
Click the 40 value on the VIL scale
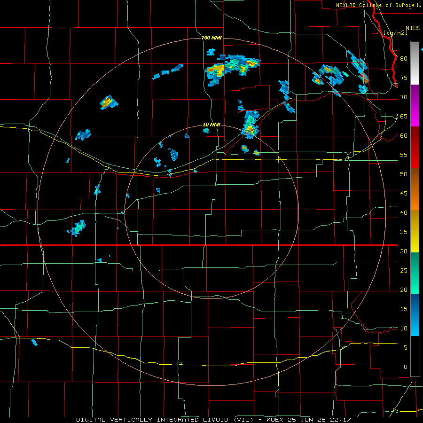[x=404, y=212]
